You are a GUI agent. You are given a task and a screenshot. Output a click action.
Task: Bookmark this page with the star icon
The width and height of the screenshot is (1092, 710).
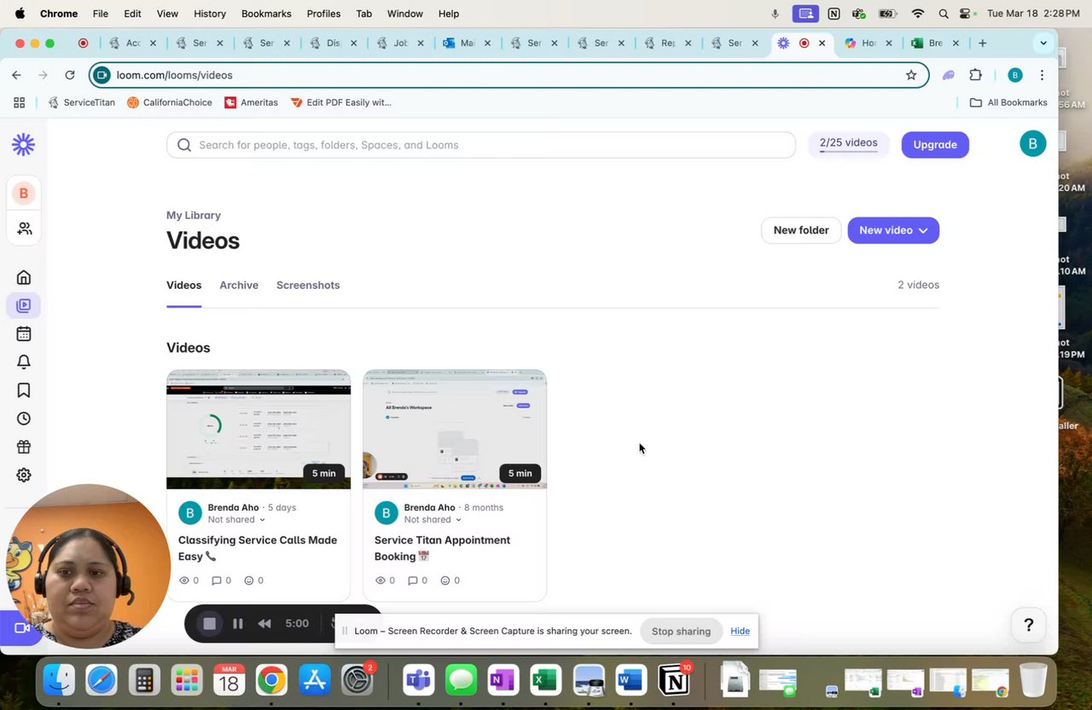coord(911,75)
